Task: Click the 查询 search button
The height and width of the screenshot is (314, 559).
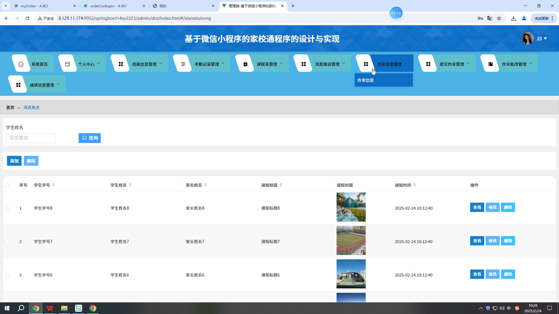Action: click(90, 138)
